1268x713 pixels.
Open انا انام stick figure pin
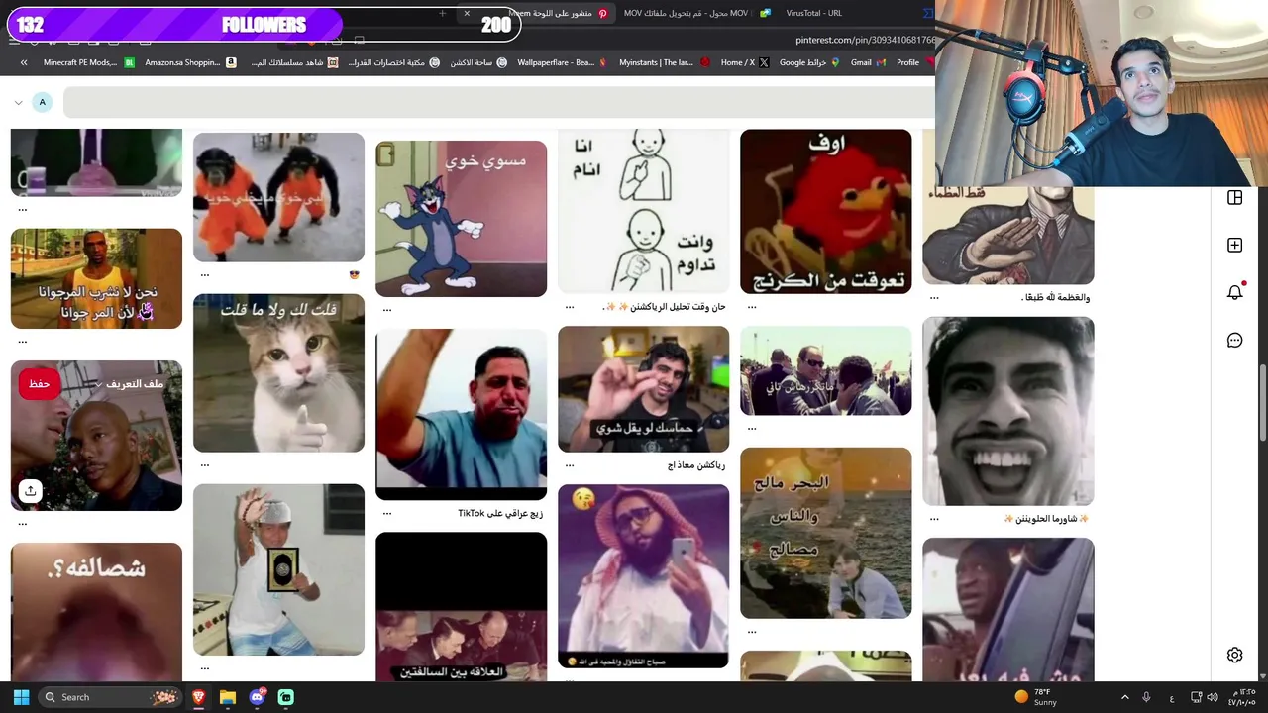point(643,211)
